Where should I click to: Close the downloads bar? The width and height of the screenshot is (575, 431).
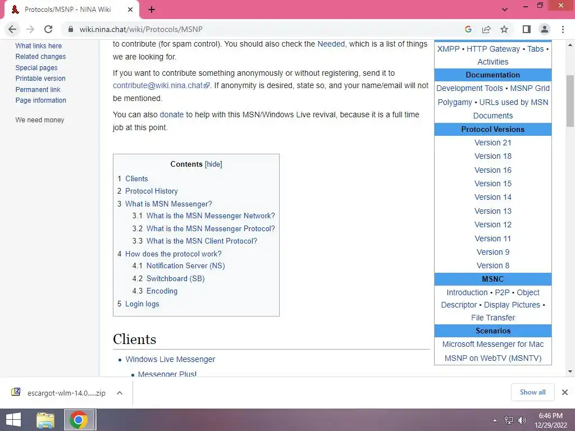point(565,392)
